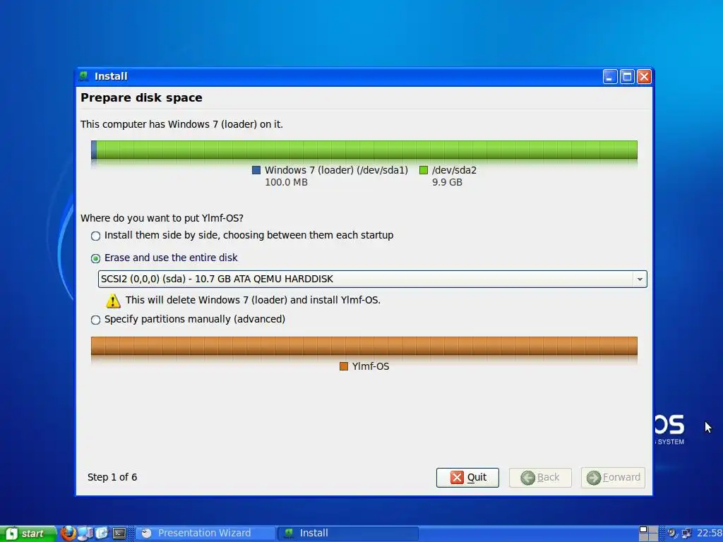Screen dimensions: 723x542
Task: Launch Firefox from the taskbar
Action: 68,534
